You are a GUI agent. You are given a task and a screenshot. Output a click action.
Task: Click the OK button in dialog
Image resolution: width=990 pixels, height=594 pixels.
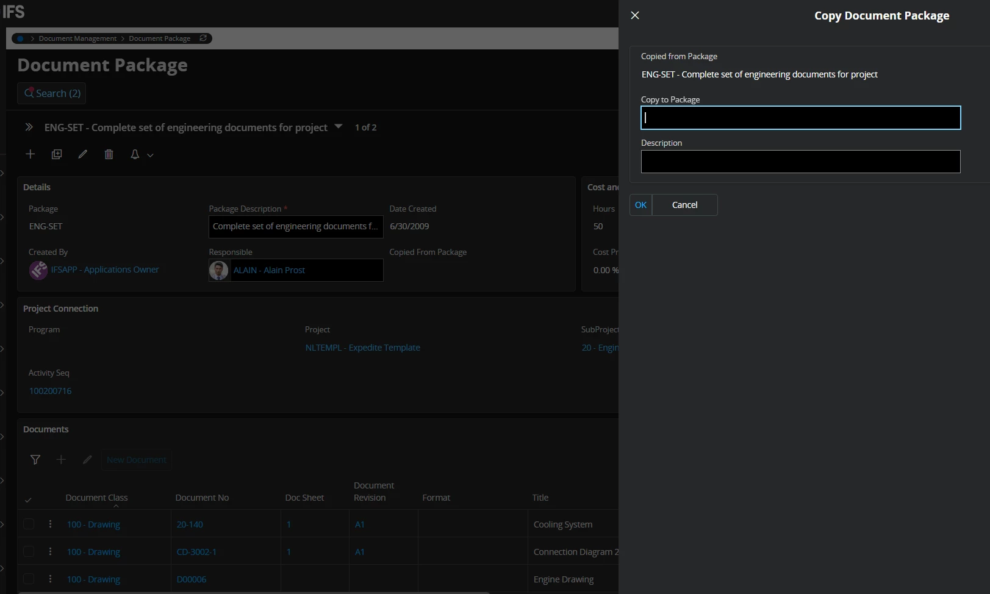pyautogui.click(x=640, y=205)
